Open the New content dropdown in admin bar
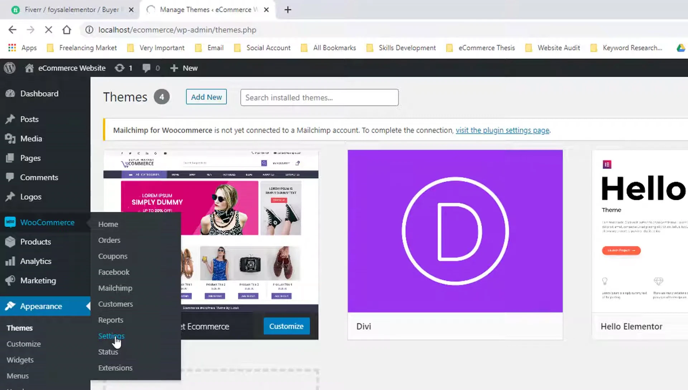The image size is (688, 390). [184, 68]
